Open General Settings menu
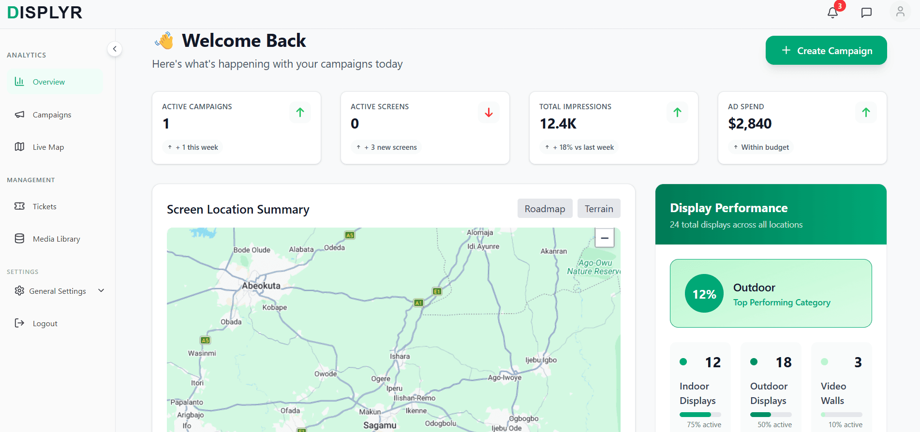Screen dimensions: 920x432 [x=58, y=291]
